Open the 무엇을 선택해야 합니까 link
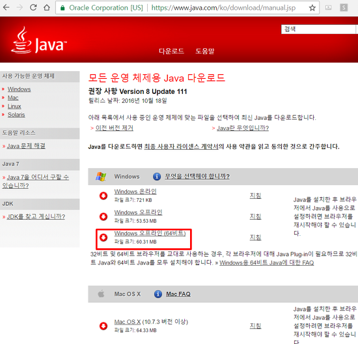This screenshot has height=344, width=358. pyautogui.click(x=197, y=177)
